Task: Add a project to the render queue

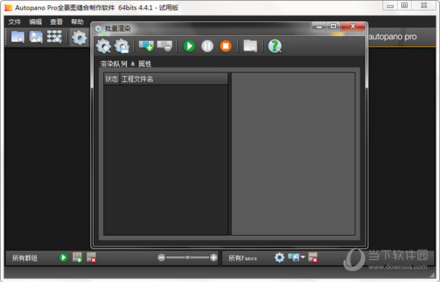Action: [146, 46]
